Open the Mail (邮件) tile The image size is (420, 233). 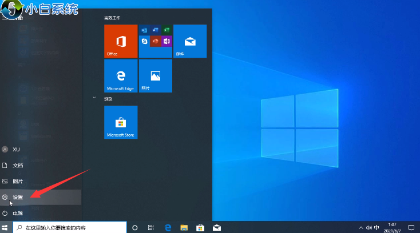pos(189,41)
